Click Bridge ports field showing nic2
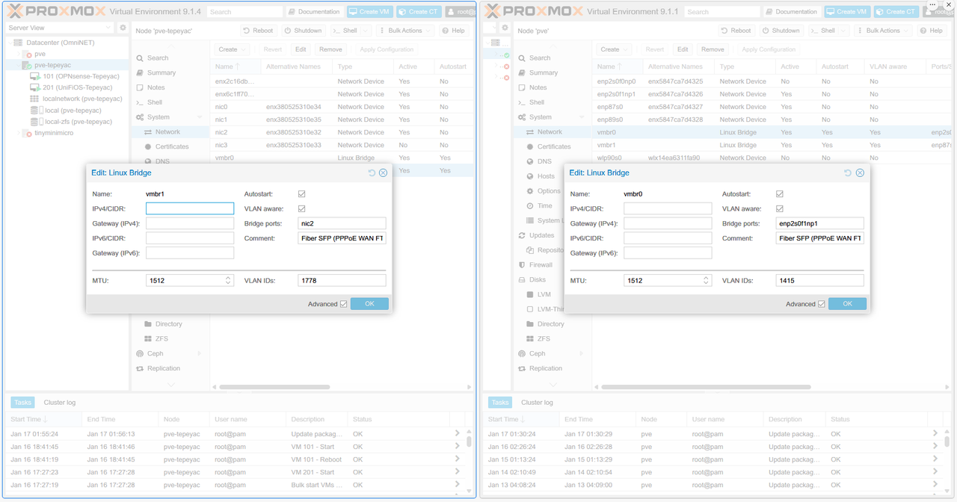The image size is (957, 502). (x=342, y=223)
